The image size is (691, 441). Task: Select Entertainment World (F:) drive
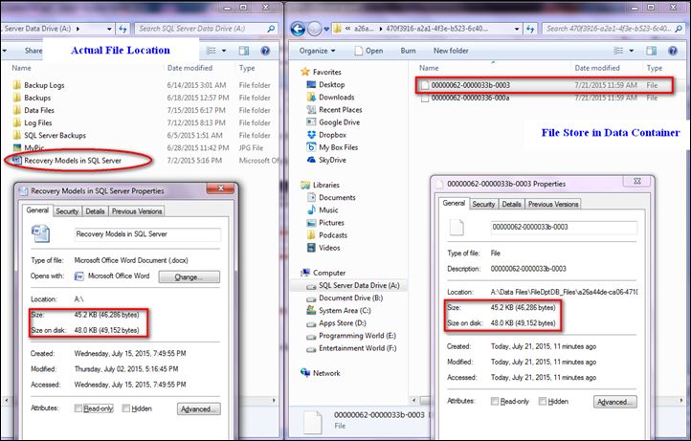(x=357, y=348)
